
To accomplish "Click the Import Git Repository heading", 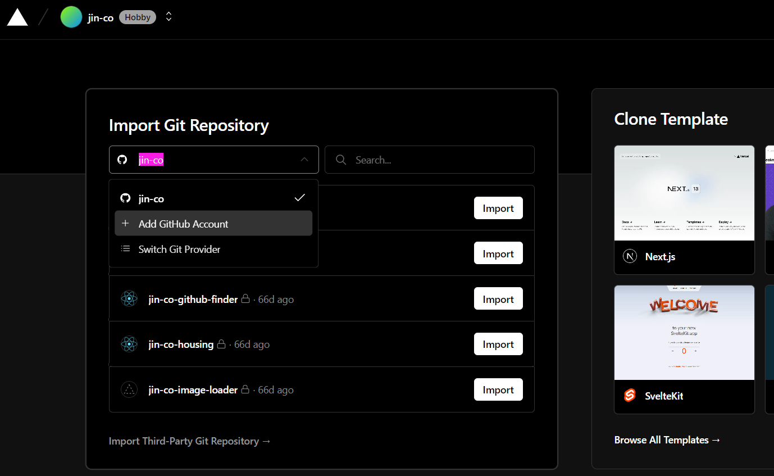I will [x=189, y=125].
